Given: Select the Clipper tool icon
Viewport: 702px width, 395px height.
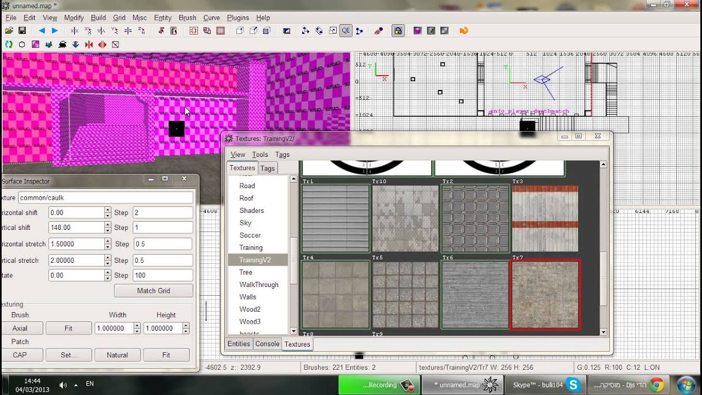Looking at the screenshot, I should pyautogui.click(x=359, y=31).
